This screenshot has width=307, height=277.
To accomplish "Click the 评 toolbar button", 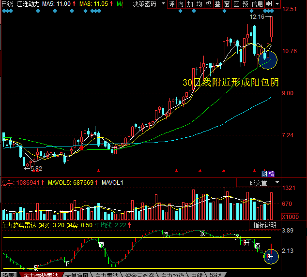I will [172, 4].
